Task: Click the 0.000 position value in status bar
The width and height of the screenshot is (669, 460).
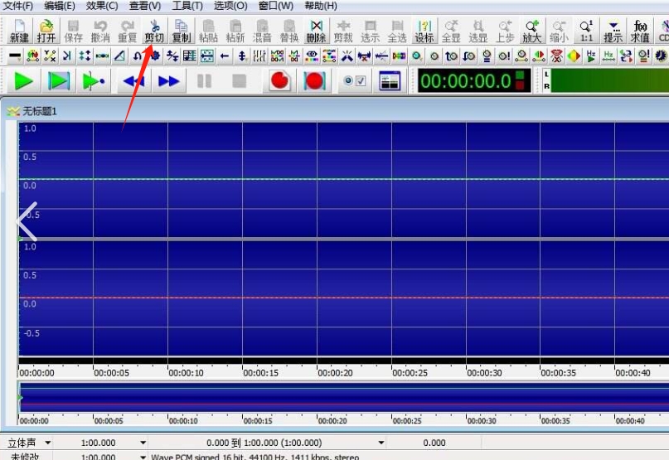Action: tap(434, 443)
